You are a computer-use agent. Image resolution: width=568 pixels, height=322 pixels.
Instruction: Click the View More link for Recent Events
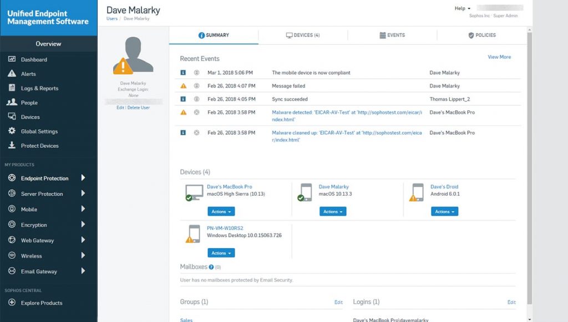(x=499, y=57)
